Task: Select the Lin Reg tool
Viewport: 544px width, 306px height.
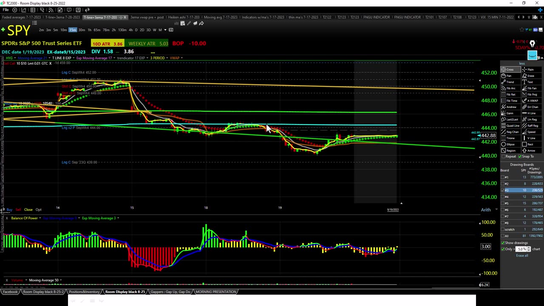Action: point(531,119)
